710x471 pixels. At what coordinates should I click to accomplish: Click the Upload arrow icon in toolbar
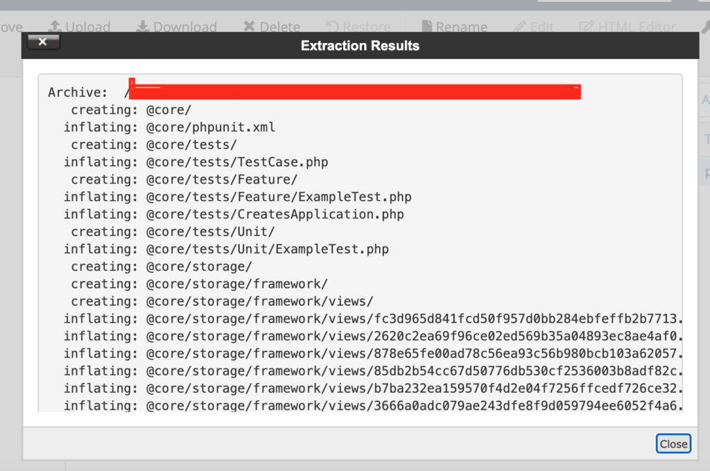click(54, 27)
